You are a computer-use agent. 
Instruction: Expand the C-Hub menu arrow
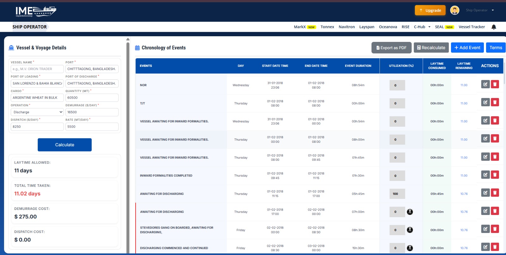pos(429,27)
